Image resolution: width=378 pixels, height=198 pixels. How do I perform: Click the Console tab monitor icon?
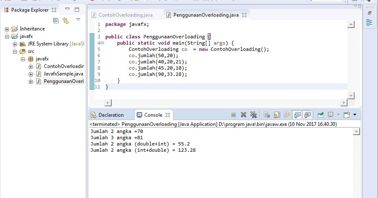tap(139, 115)
